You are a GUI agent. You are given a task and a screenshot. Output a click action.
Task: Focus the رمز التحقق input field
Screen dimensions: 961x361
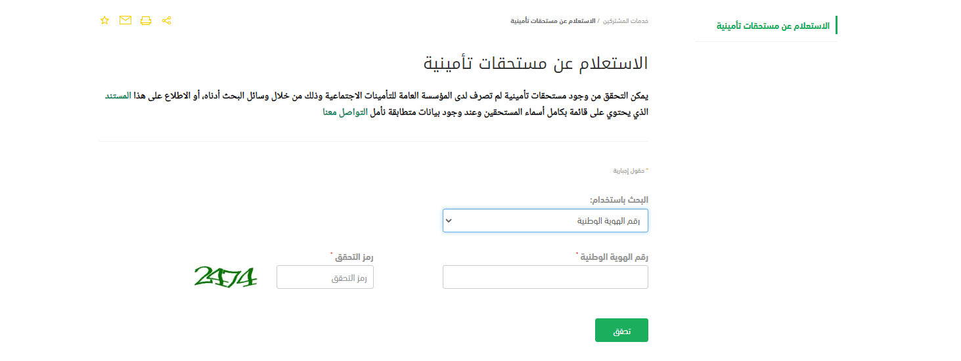325,277
